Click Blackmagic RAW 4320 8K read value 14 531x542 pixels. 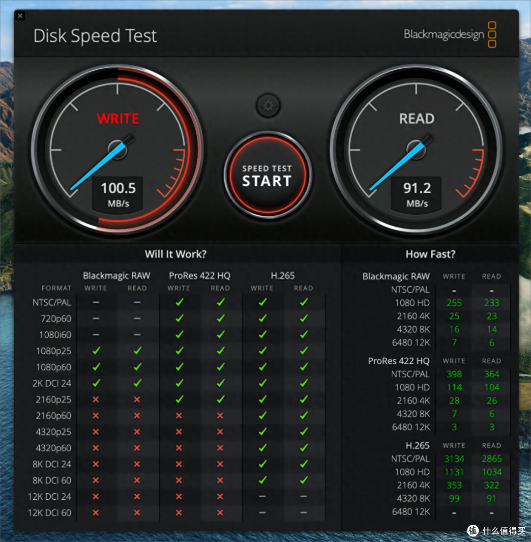click(492, 329)
